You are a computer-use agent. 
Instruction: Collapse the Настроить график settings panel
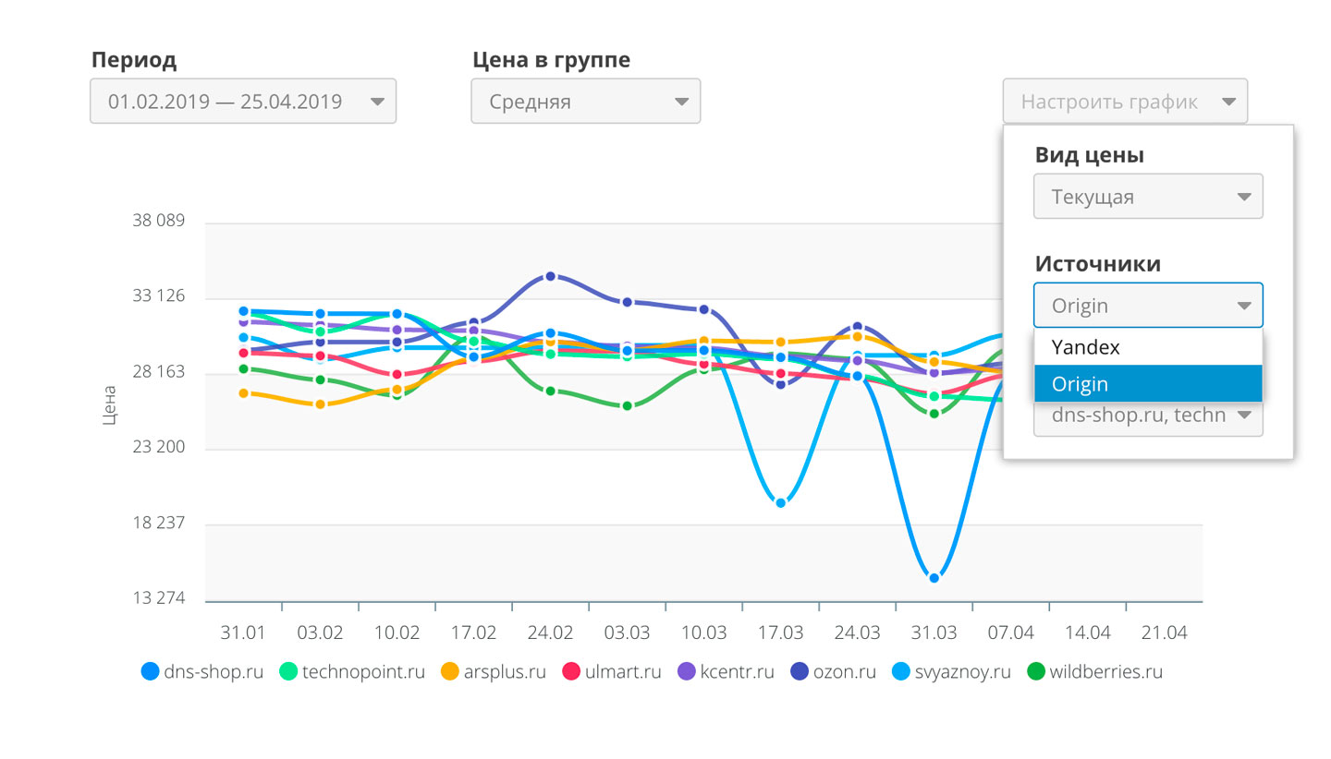tap(1124, 102)
